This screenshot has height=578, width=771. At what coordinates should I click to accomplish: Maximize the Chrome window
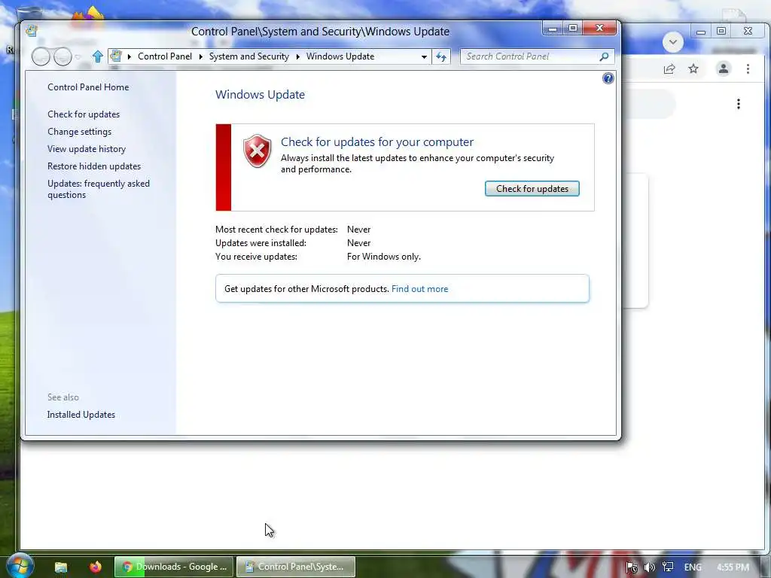pyautogui.click(x=721, y=31)
